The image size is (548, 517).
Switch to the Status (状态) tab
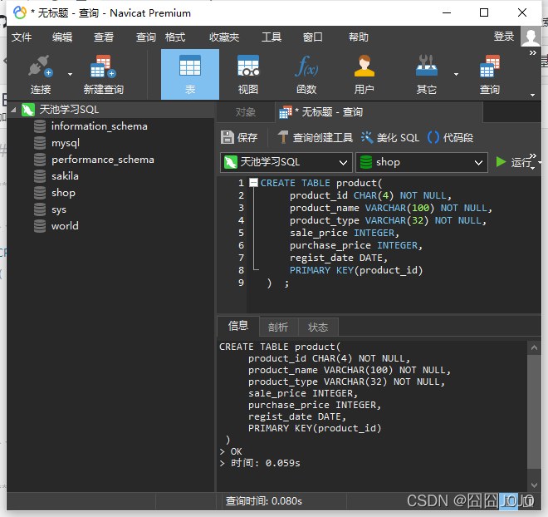318,327
